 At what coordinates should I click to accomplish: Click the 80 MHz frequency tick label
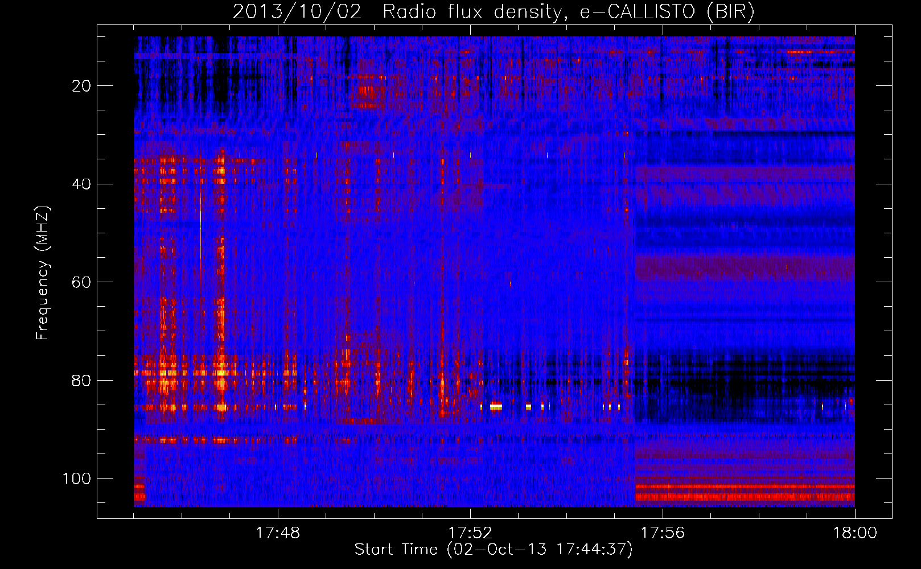[81, 381]
